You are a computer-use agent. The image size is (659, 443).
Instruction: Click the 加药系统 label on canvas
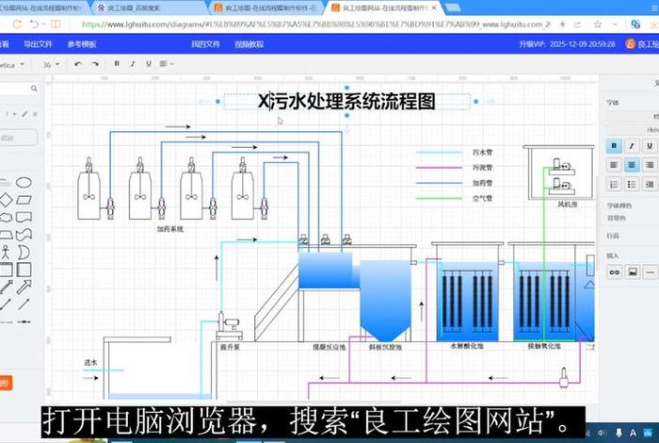pyautogui.click(x=169, y=229)
